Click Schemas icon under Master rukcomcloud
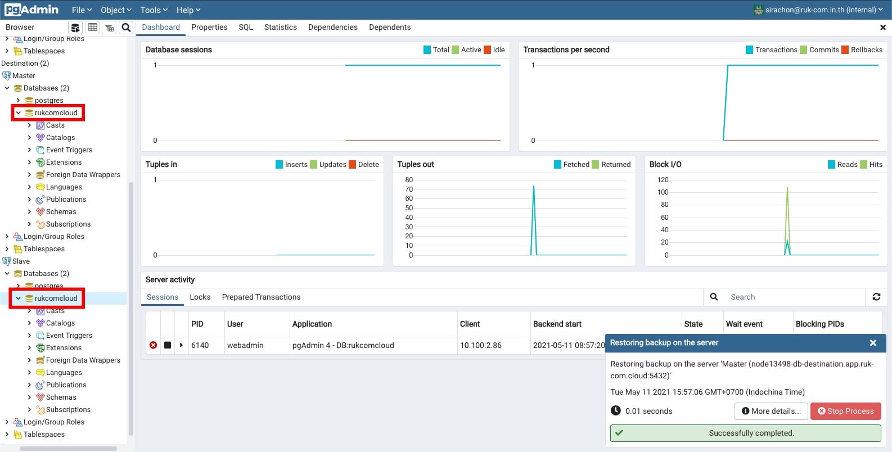892x452 pixels. click(40, 212)
